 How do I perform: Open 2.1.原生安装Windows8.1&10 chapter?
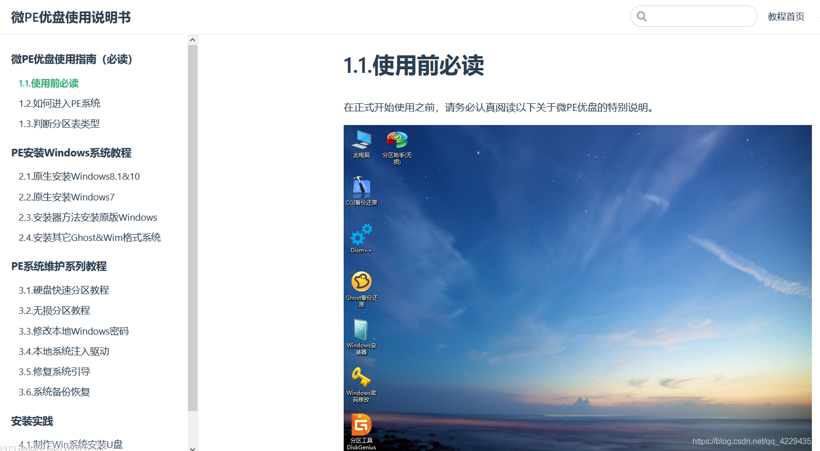click(x=79, y=176)
